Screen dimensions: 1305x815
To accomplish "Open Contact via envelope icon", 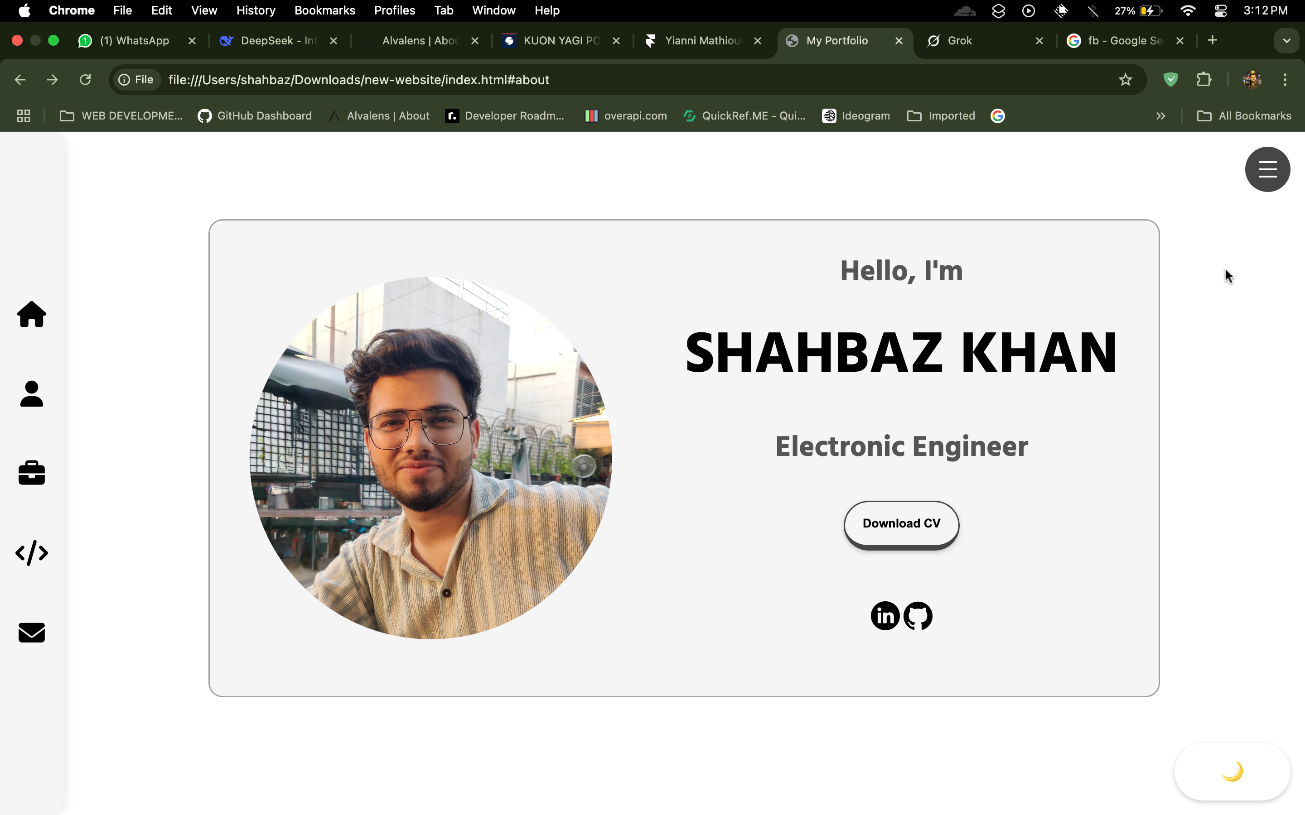I will coord(32,633).
